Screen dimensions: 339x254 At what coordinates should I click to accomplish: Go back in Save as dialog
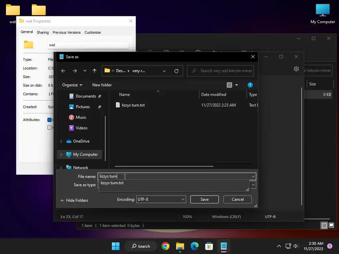(x=63, y=71)
